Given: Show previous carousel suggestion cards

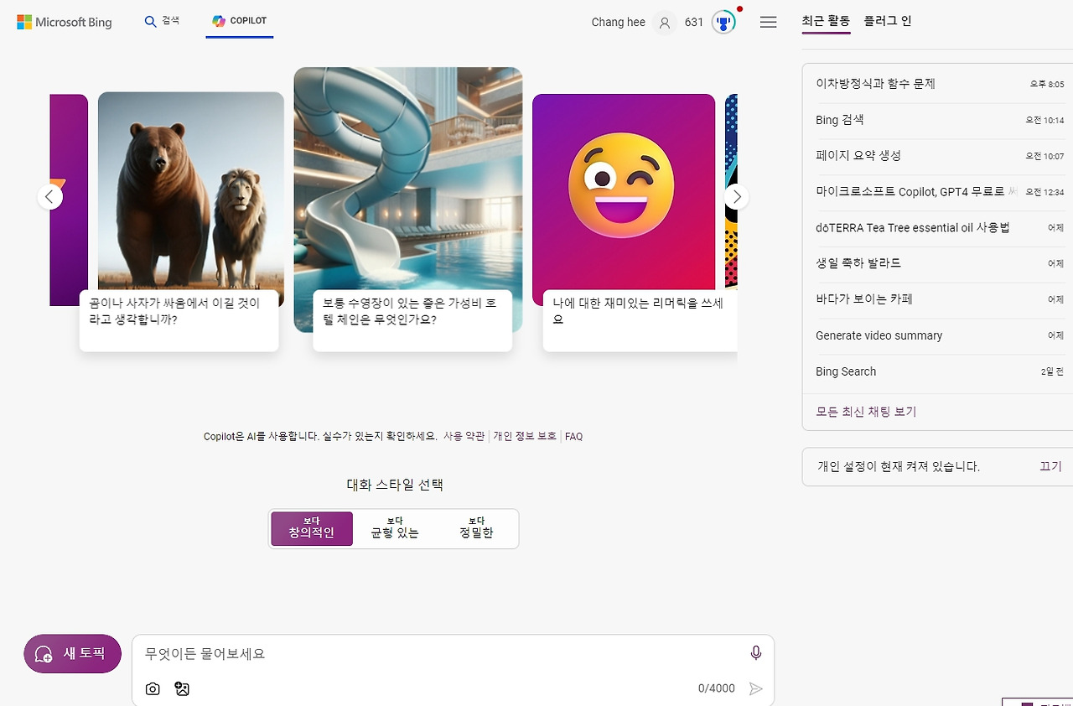Looking at the screenshot, I should tap(49, 197).
